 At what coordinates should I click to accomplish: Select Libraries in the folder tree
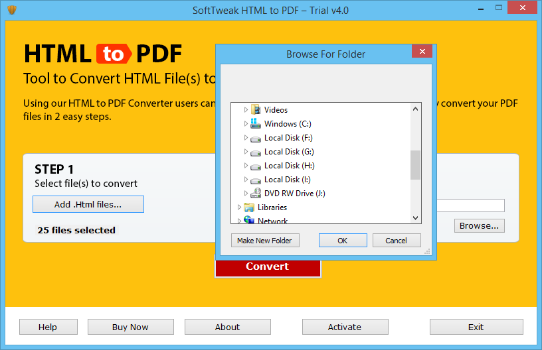[x=272, y=207]
